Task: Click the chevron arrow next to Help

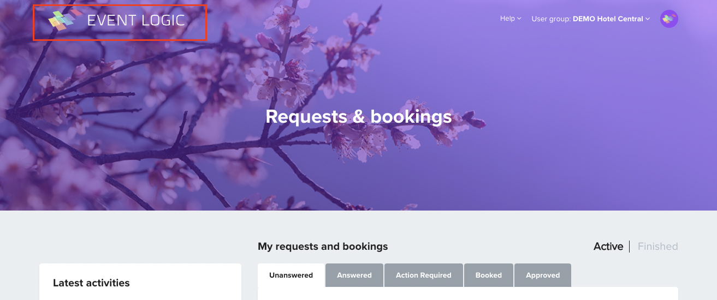Action: [519, 19]
